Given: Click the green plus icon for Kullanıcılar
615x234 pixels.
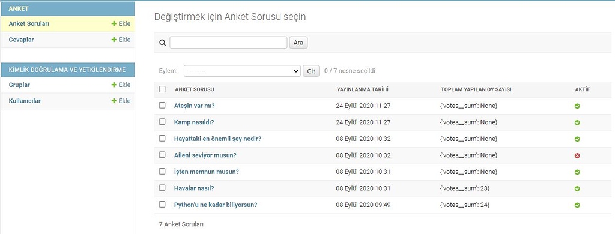Looking at the screenshot, I should coord(114,101).
